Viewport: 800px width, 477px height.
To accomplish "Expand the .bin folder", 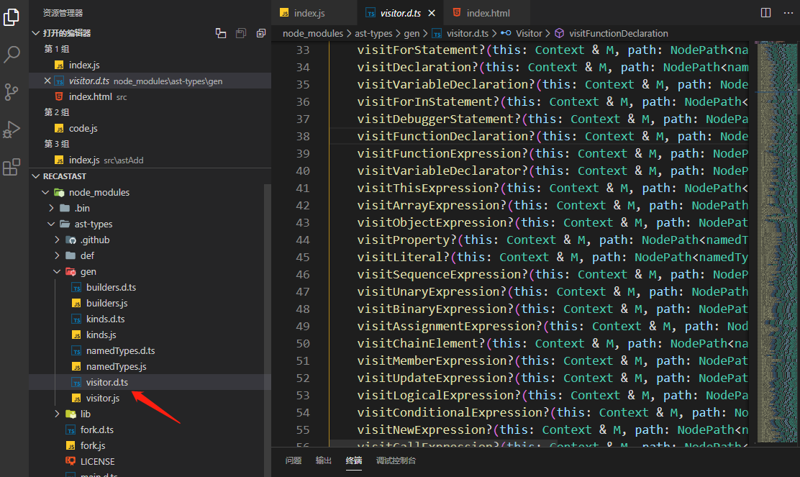I will coord(51,208).
